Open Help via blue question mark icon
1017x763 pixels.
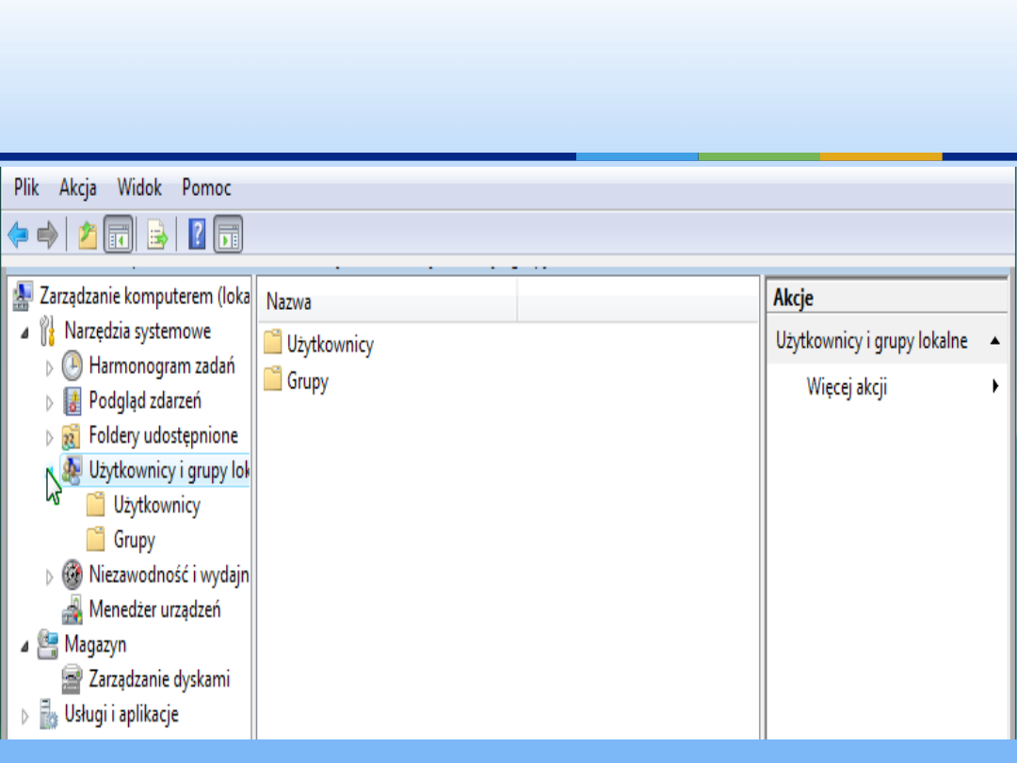coord(197,235)
